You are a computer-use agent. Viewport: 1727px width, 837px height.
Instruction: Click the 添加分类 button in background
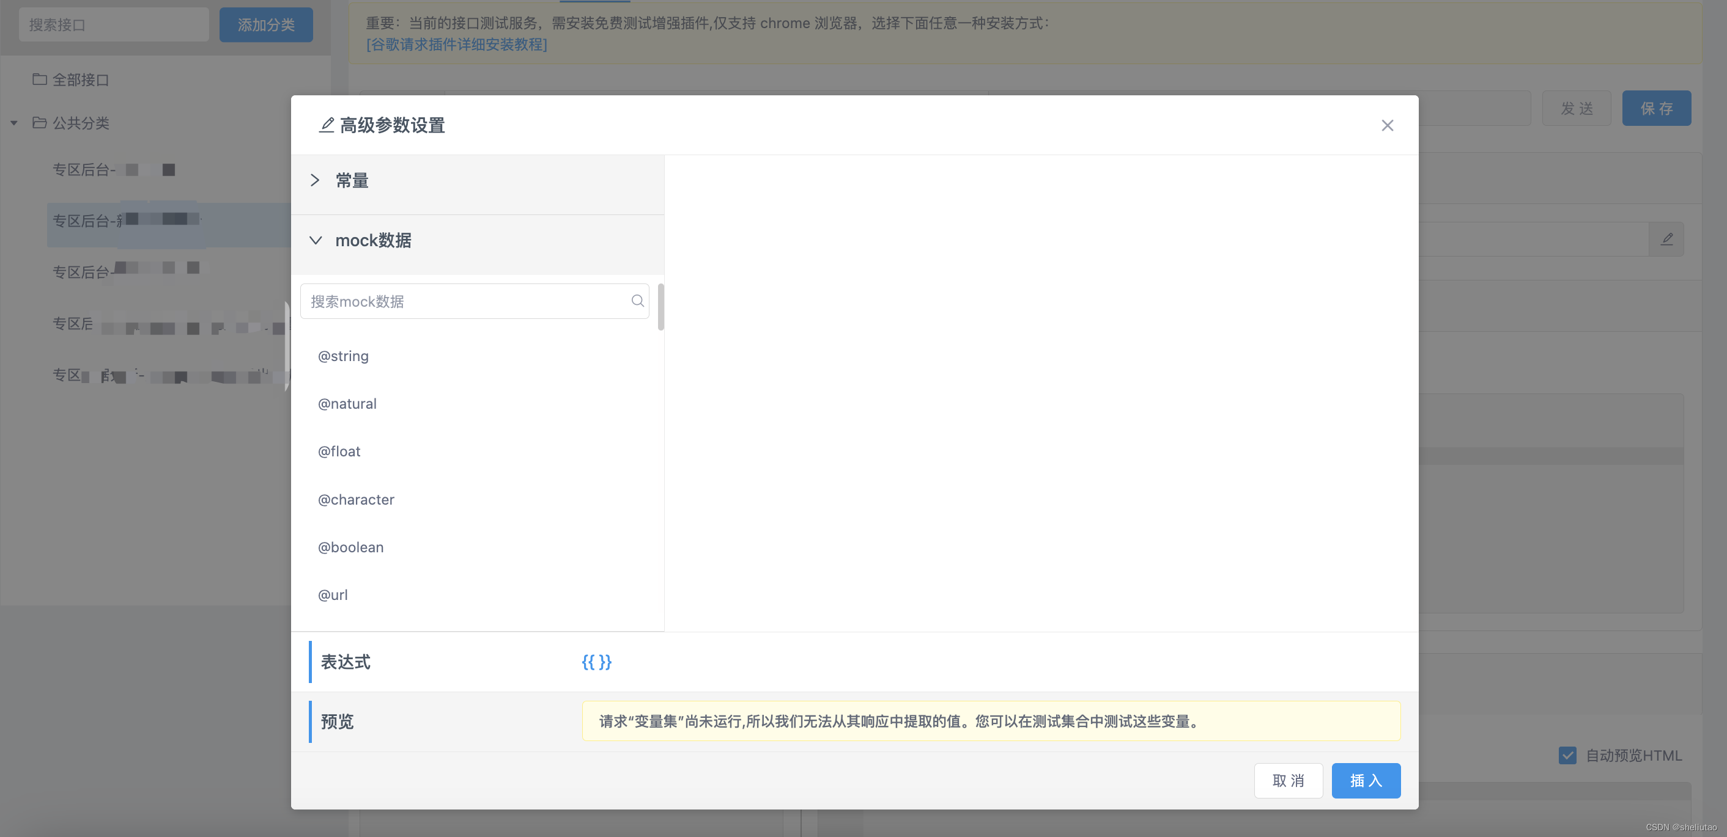click(x=266, y=25)
